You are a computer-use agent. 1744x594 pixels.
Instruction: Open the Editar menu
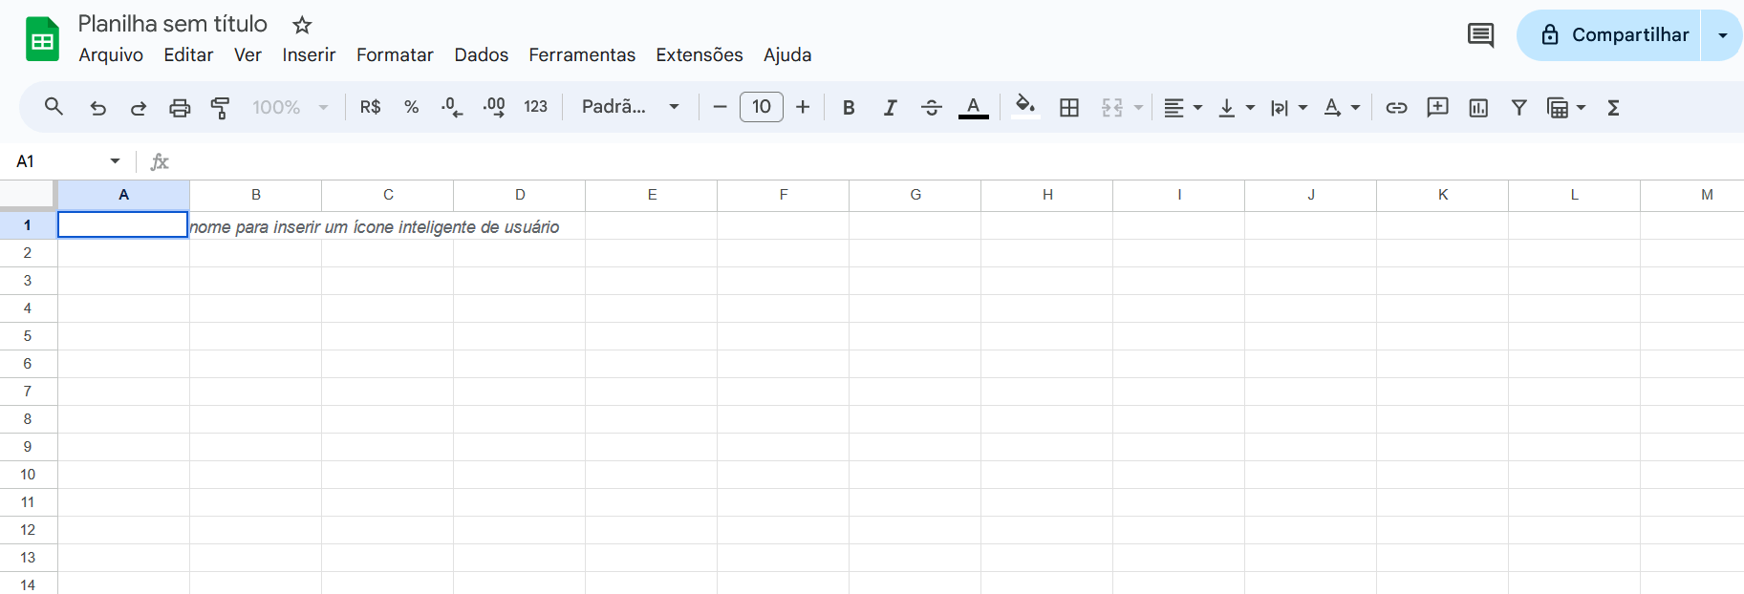pos(188,54)
